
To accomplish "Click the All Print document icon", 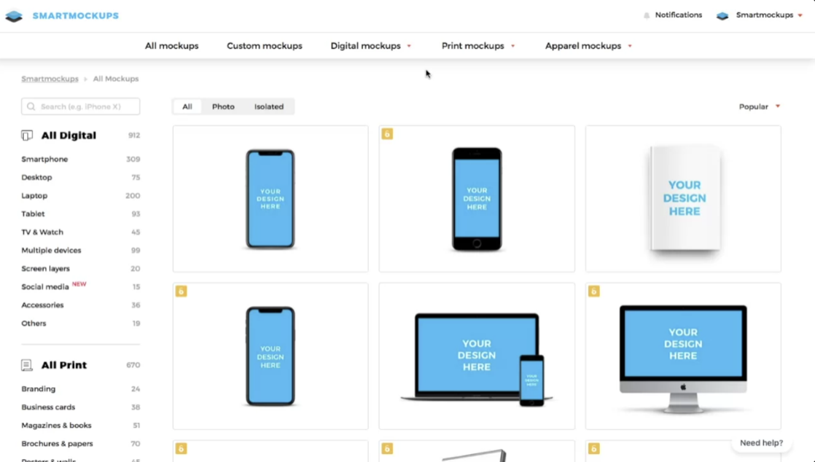I will pyautogui.click(x=27, y=365).
